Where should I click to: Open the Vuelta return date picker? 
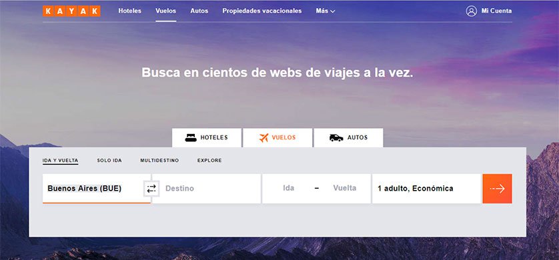(344, 188)
